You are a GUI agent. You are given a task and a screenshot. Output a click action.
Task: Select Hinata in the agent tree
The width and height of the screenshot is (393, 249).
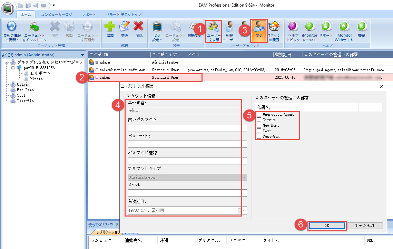click(x=36, y=79)
